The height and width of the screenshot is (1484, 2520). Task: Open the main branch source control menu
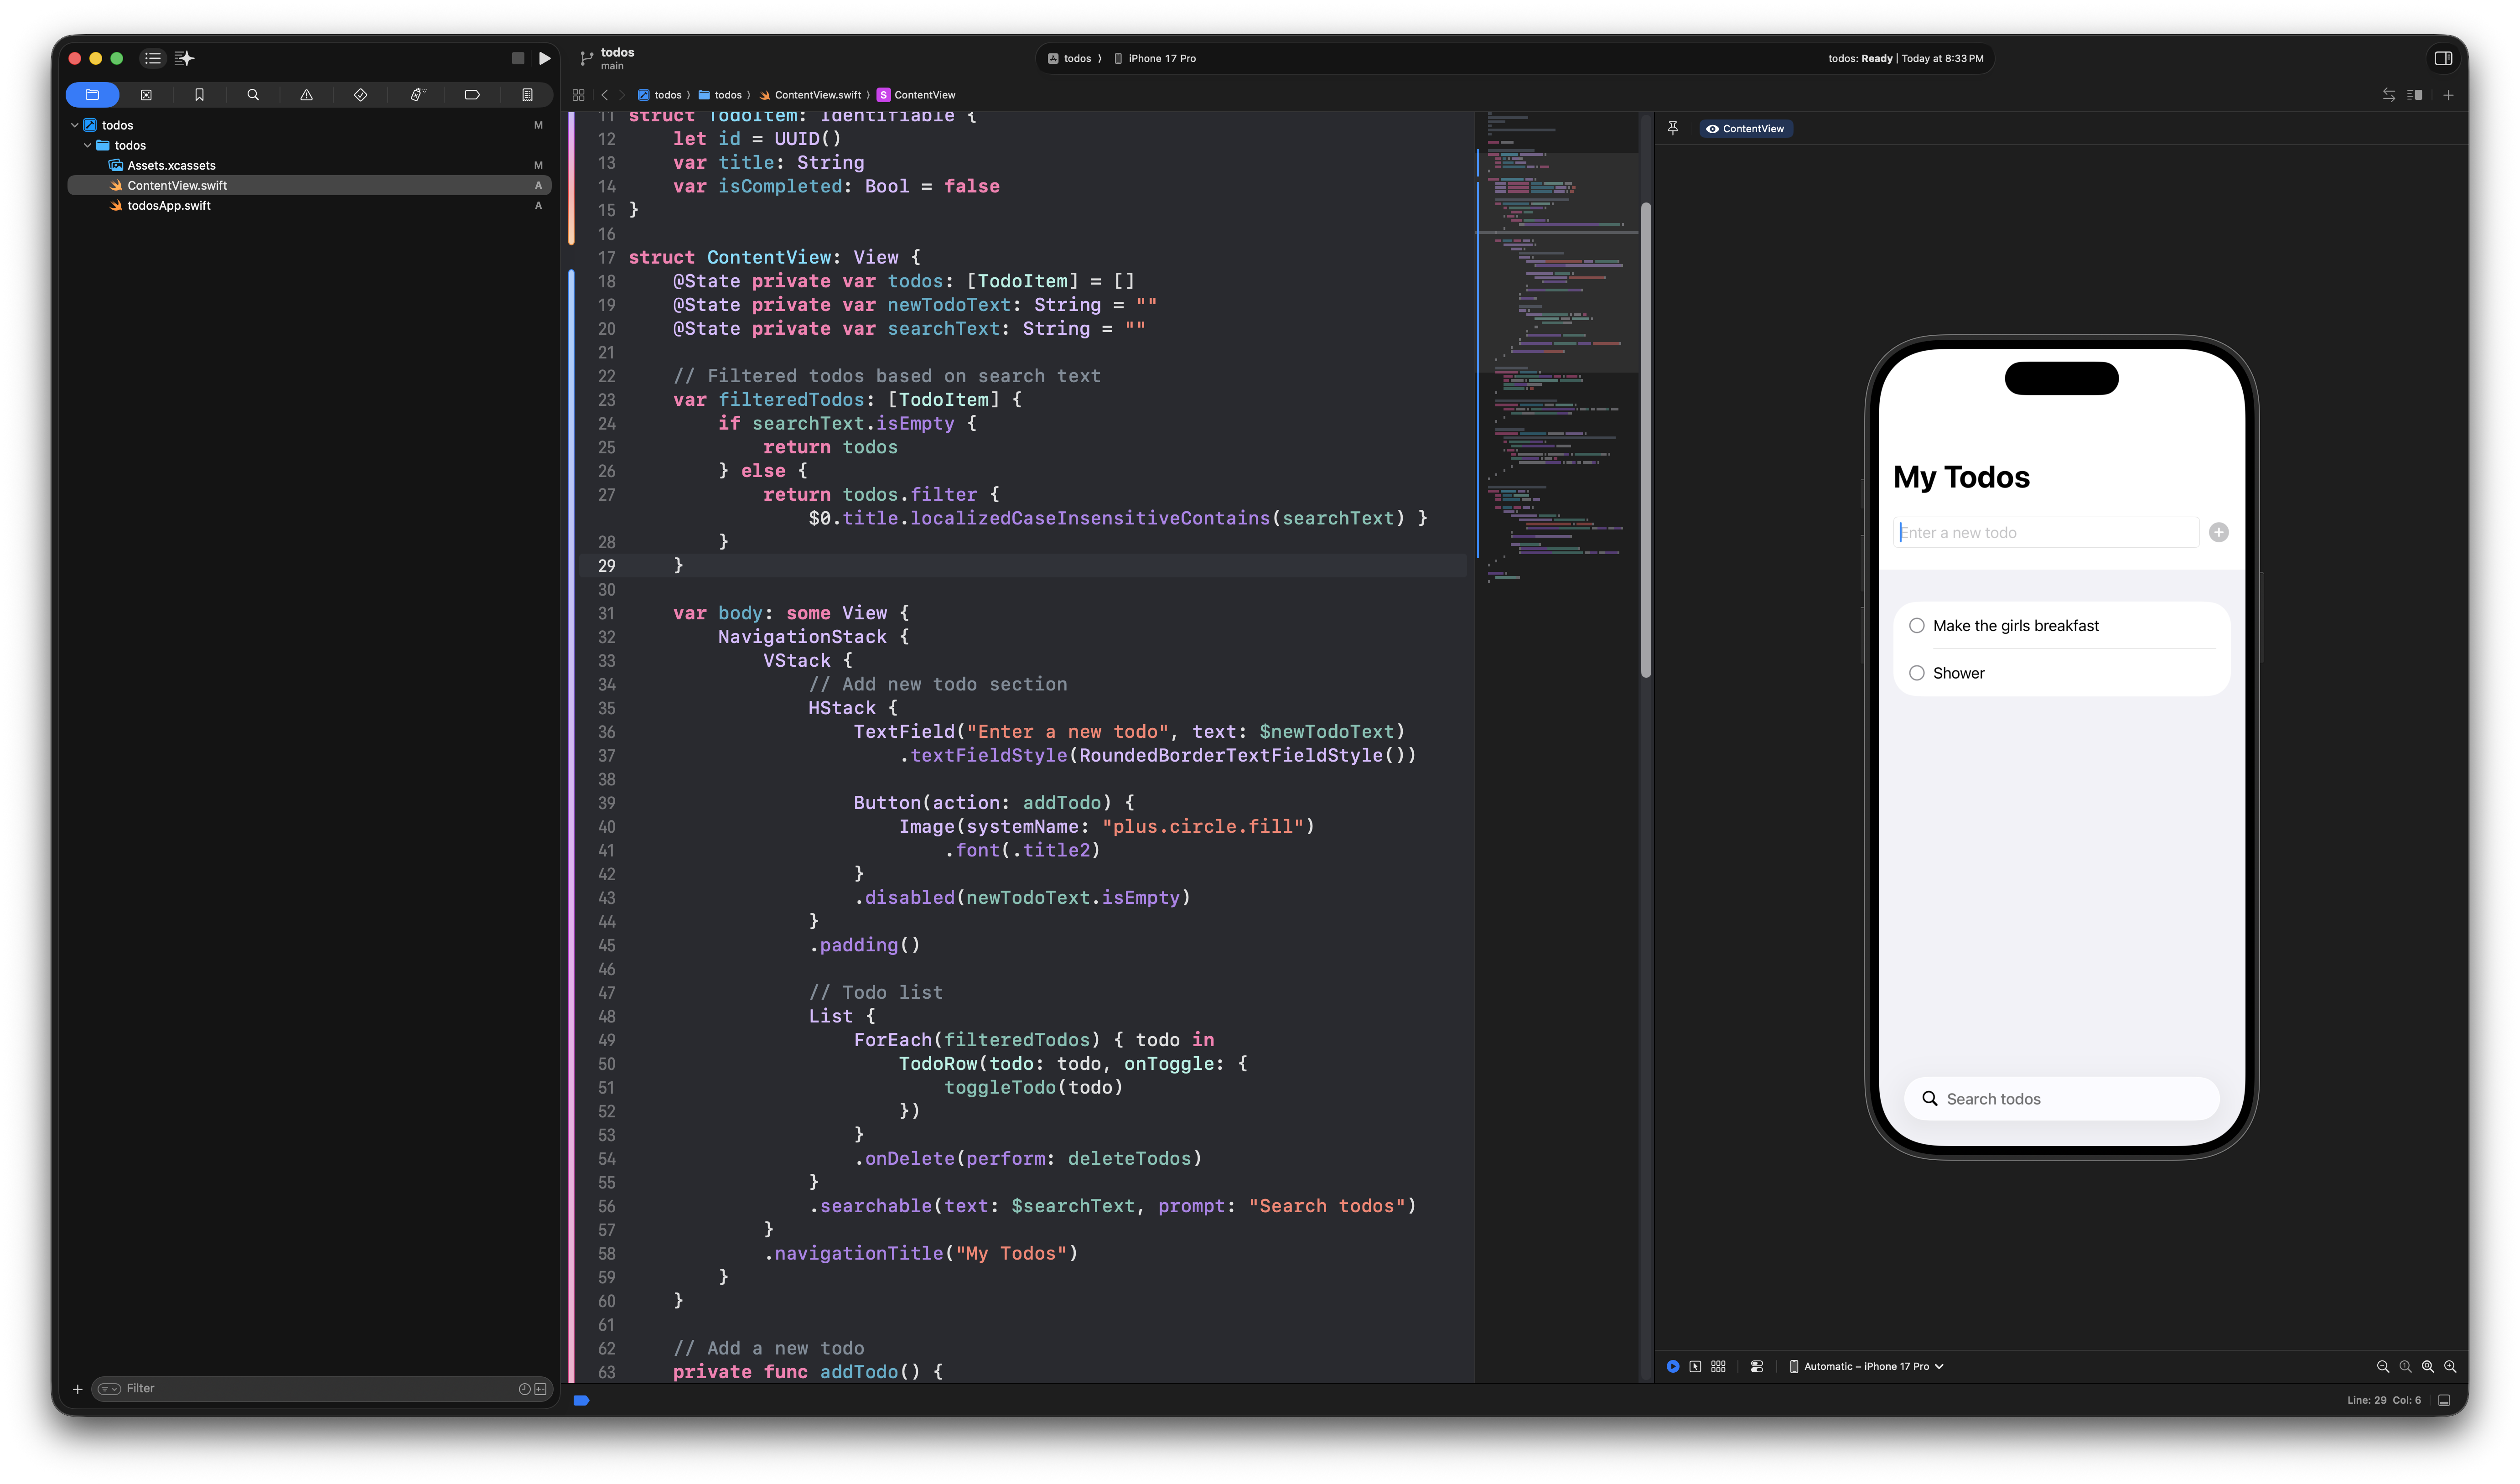pos(608,58)
